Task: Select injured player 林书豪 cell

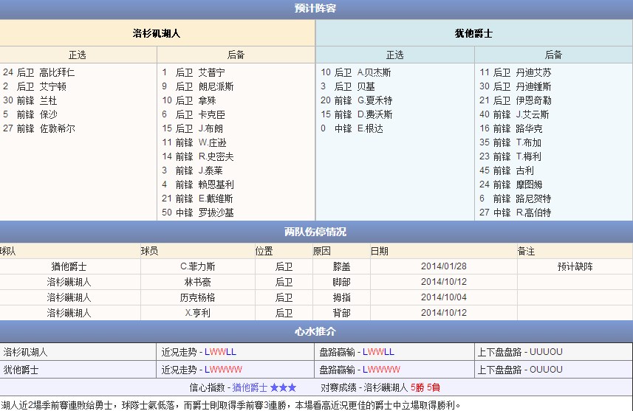Action: point(198,282)
